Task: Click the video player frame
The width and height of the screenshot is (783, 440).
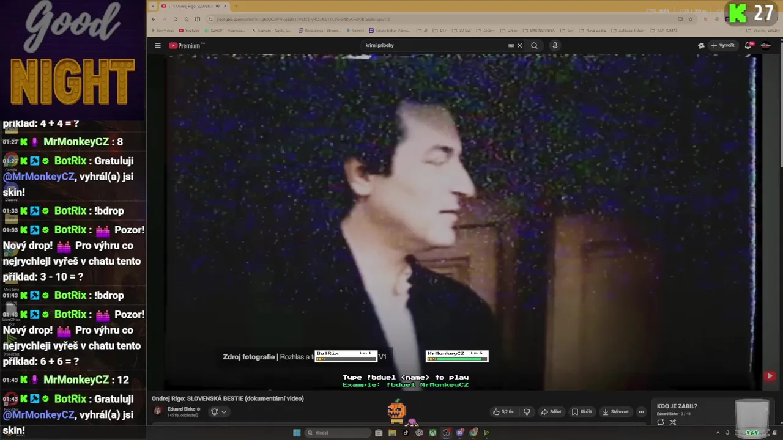Action: (462, 221)
